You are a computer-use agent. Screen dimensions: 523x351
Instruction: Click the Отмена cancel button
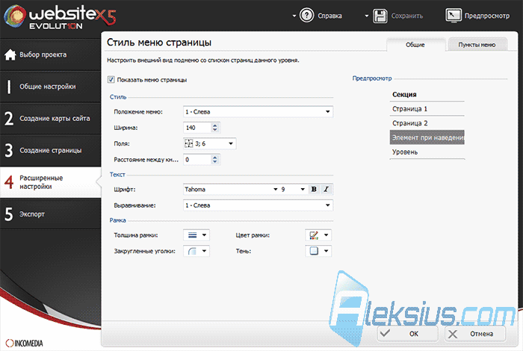(475, 334)
